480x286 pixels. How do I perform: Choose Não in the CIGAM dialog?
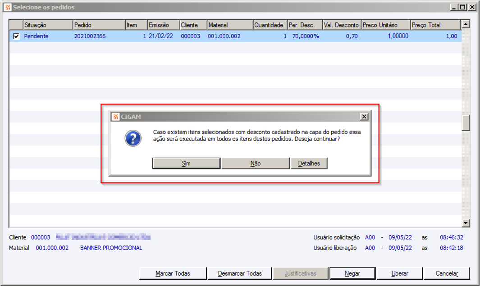pos(255,163)
